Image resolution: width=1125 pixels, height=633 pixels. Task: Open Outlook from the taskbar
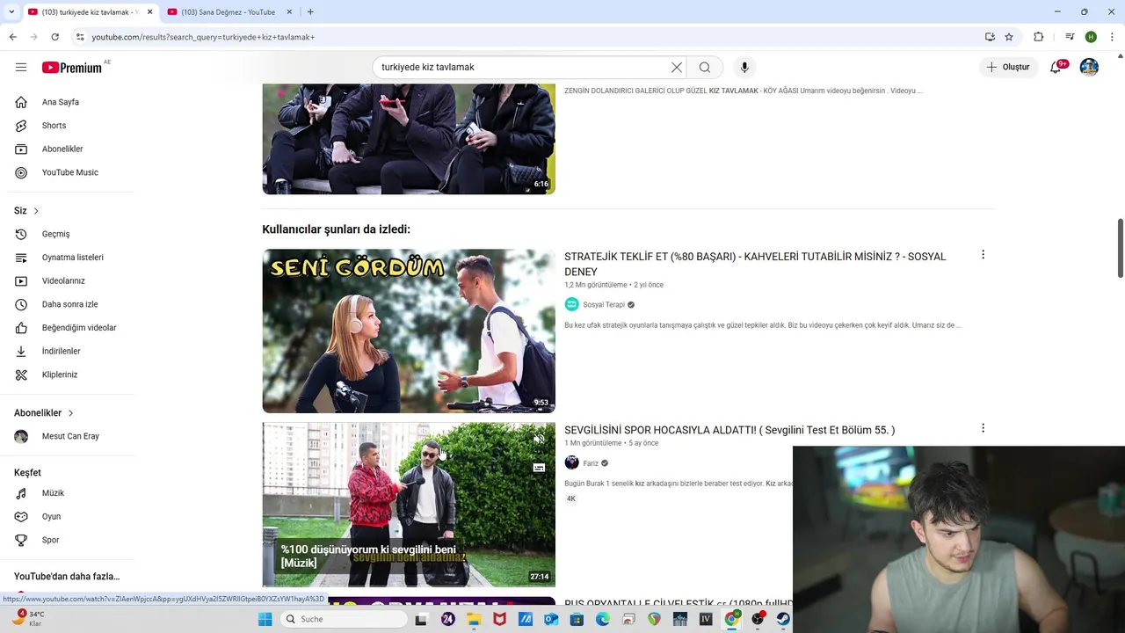pyautogui.click(x=551, y=619)
